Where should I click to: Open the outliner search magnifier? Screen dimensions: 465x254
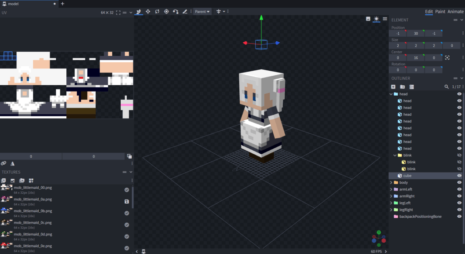[446, 87]
